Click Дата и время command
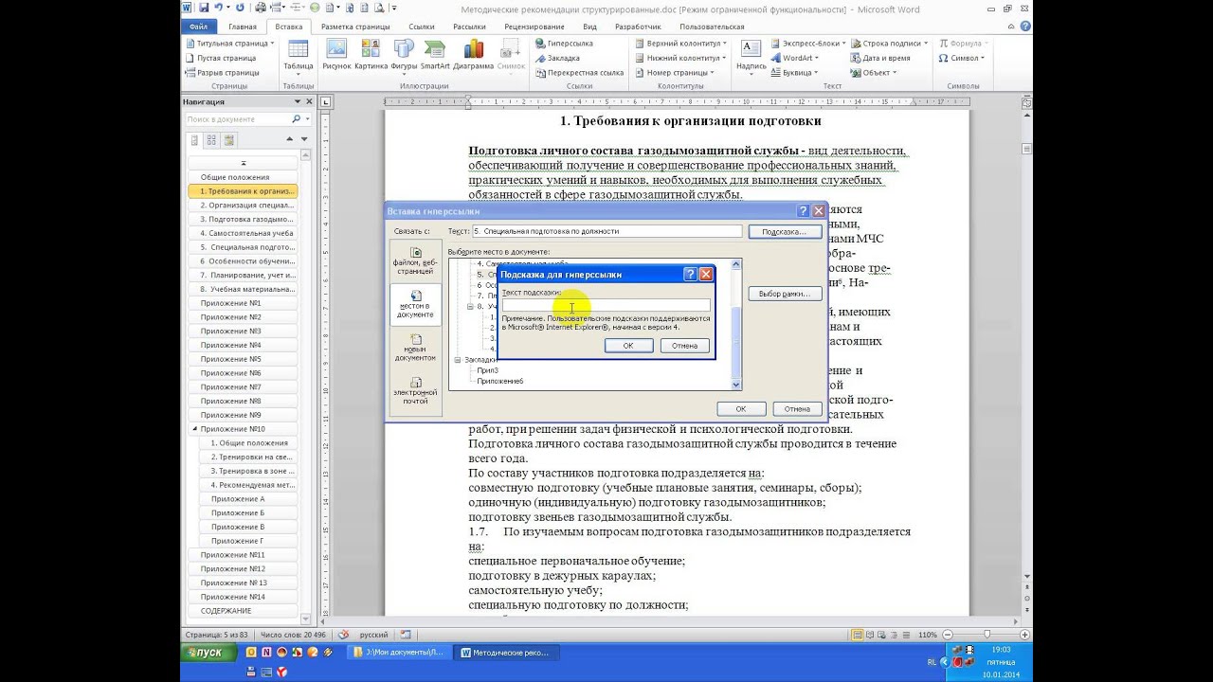 [x=881, y=58]
